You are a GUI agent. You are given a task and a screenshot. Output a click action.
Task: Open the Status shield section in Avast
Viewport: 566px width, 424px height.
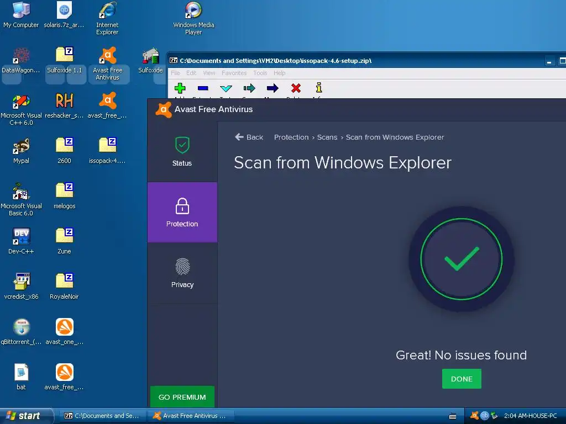point(182,151)
